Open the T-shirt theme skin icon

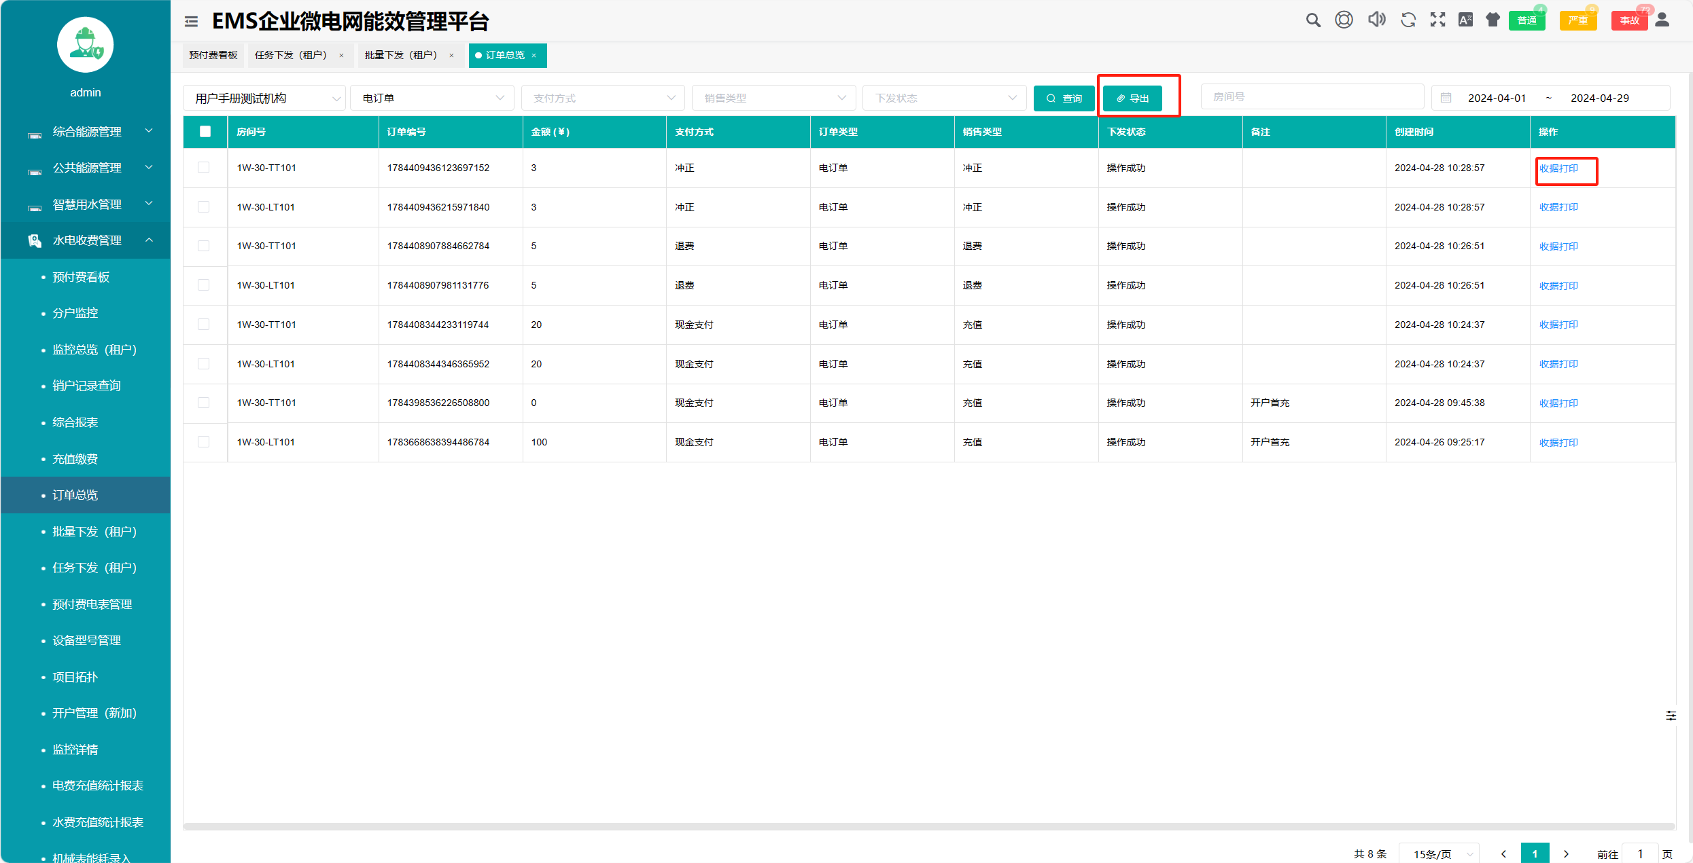1493,20
